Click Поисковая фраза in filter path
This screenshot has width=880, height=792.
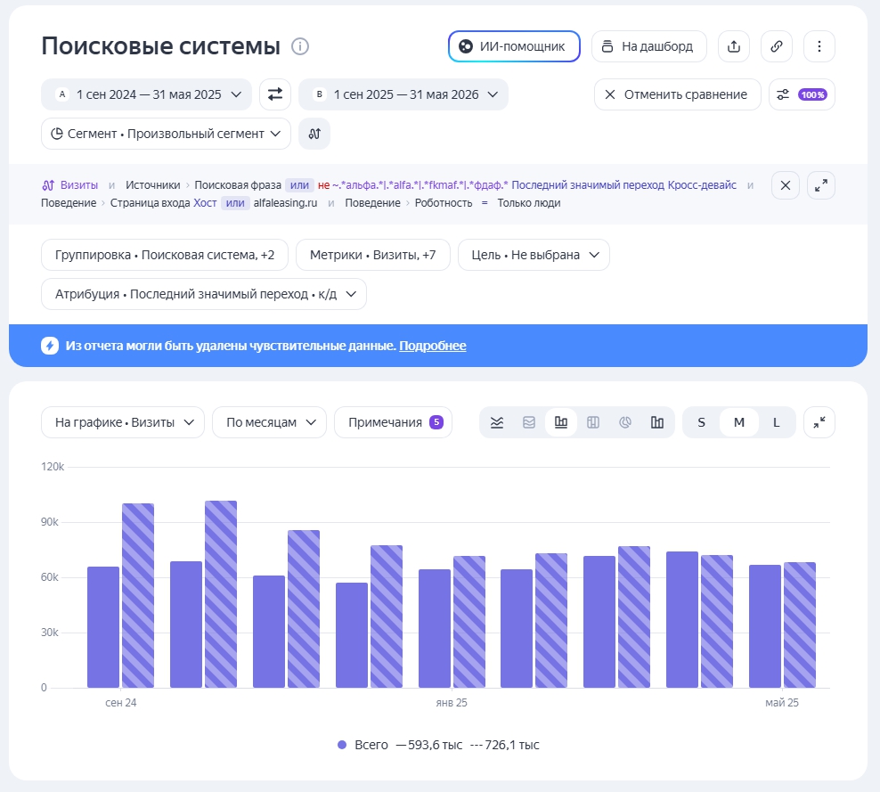[x=238, y=184]
